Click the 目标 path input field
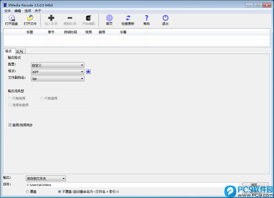Viewport: 274px width, 198px height. [133, 185]
